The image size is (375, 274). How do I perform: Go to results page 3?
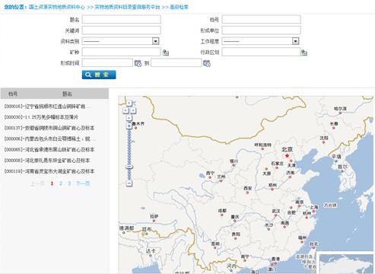coord(69,183)
